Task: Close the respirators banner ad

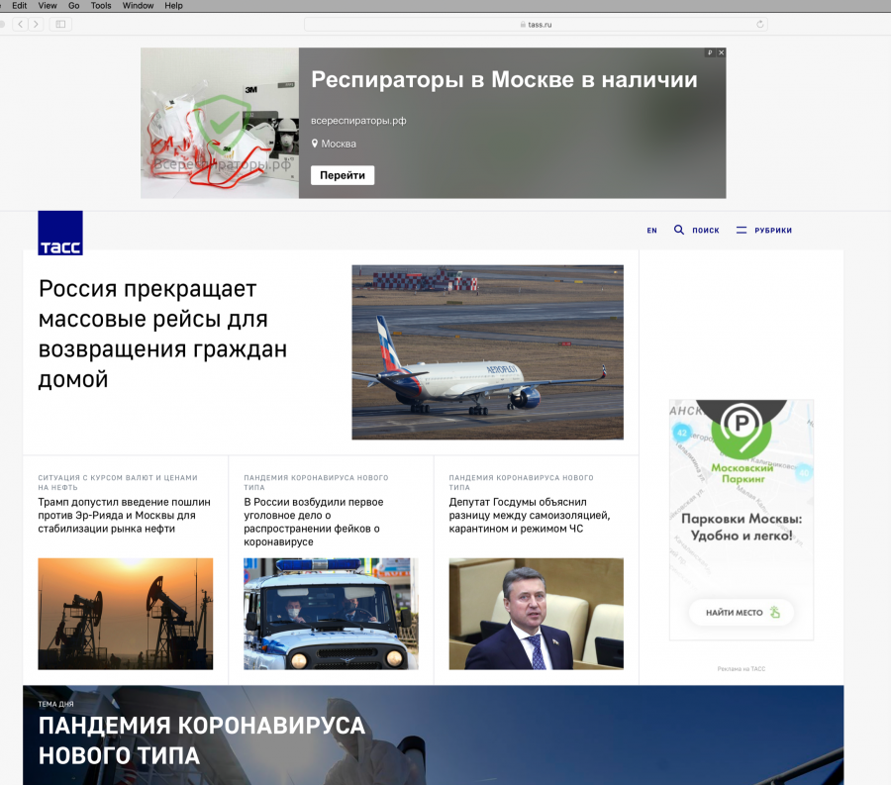Action: click(721, 52)
